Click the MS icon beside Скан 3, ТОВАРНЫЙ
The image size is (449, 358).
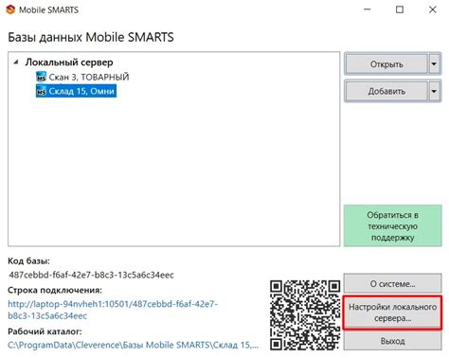[42, 77]
